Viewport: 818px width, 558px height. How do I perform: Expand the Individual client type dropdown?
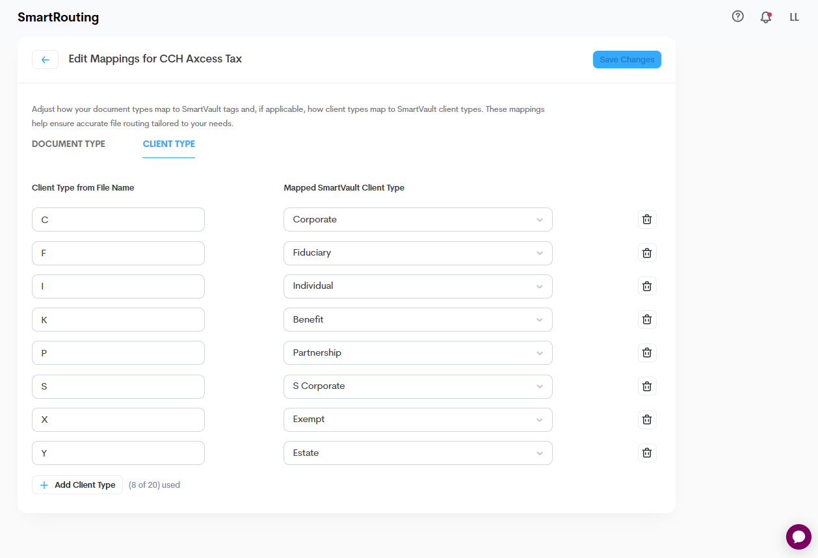pos(417,286)
